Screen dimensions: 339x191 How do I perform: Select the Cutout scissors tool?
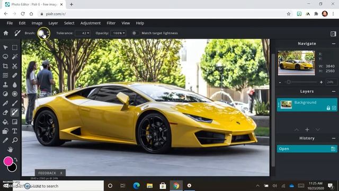[x=15, y=66]
